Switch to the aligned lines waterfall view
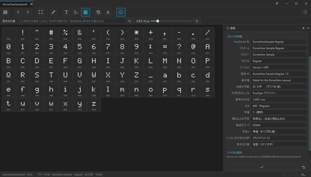Viewport: 311px width, 177px height. [x=76, y=12]
